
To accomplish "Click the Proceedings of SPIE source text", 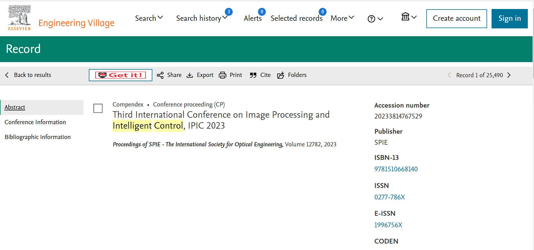I will click(x=198, y=144).
